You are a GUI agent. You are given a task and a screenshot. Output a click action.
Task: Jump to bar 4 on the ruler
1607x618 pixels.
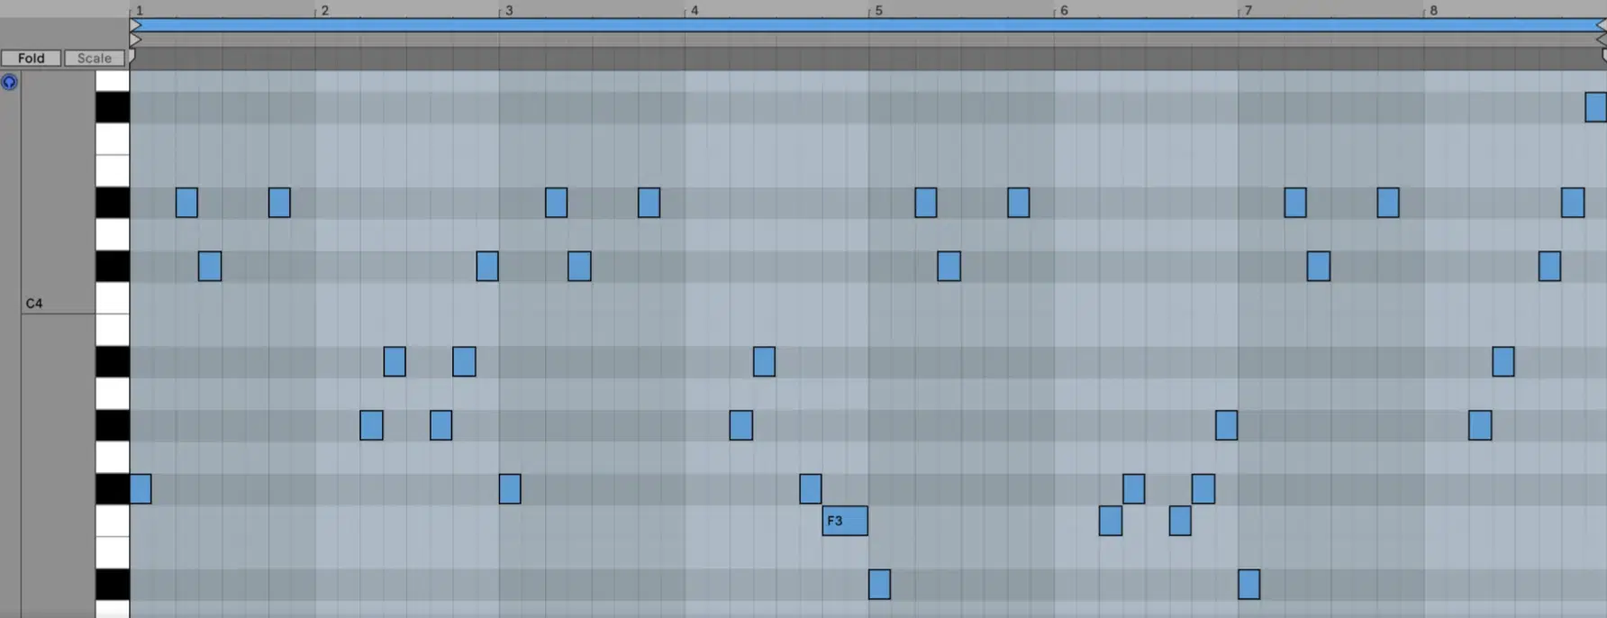click(694, 10)
